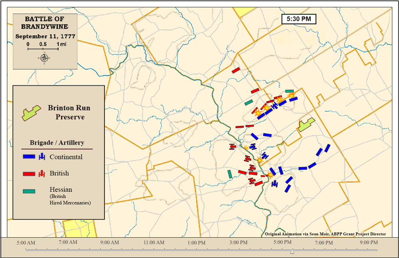Click the 'Brigade / Artillery' legend heading

(57, 143)
